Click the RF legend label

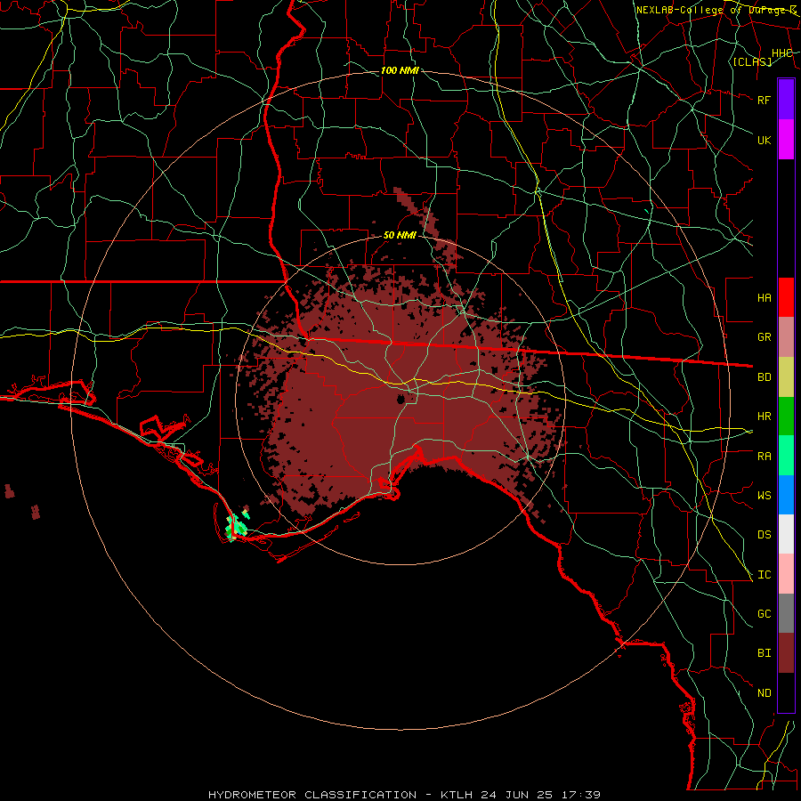pos(765,100)
